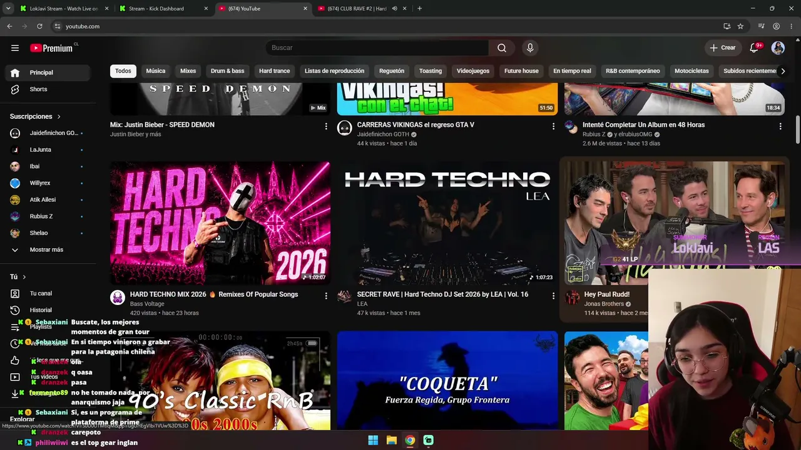Expand the Tú section chevron
The width and height of the screenshot is (801, 450).
pyautogui.click(x=24, y=277)
